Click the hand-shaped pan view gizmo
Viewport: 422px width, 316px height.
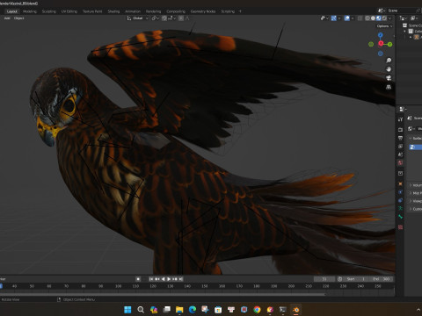[x=389, y=69]
